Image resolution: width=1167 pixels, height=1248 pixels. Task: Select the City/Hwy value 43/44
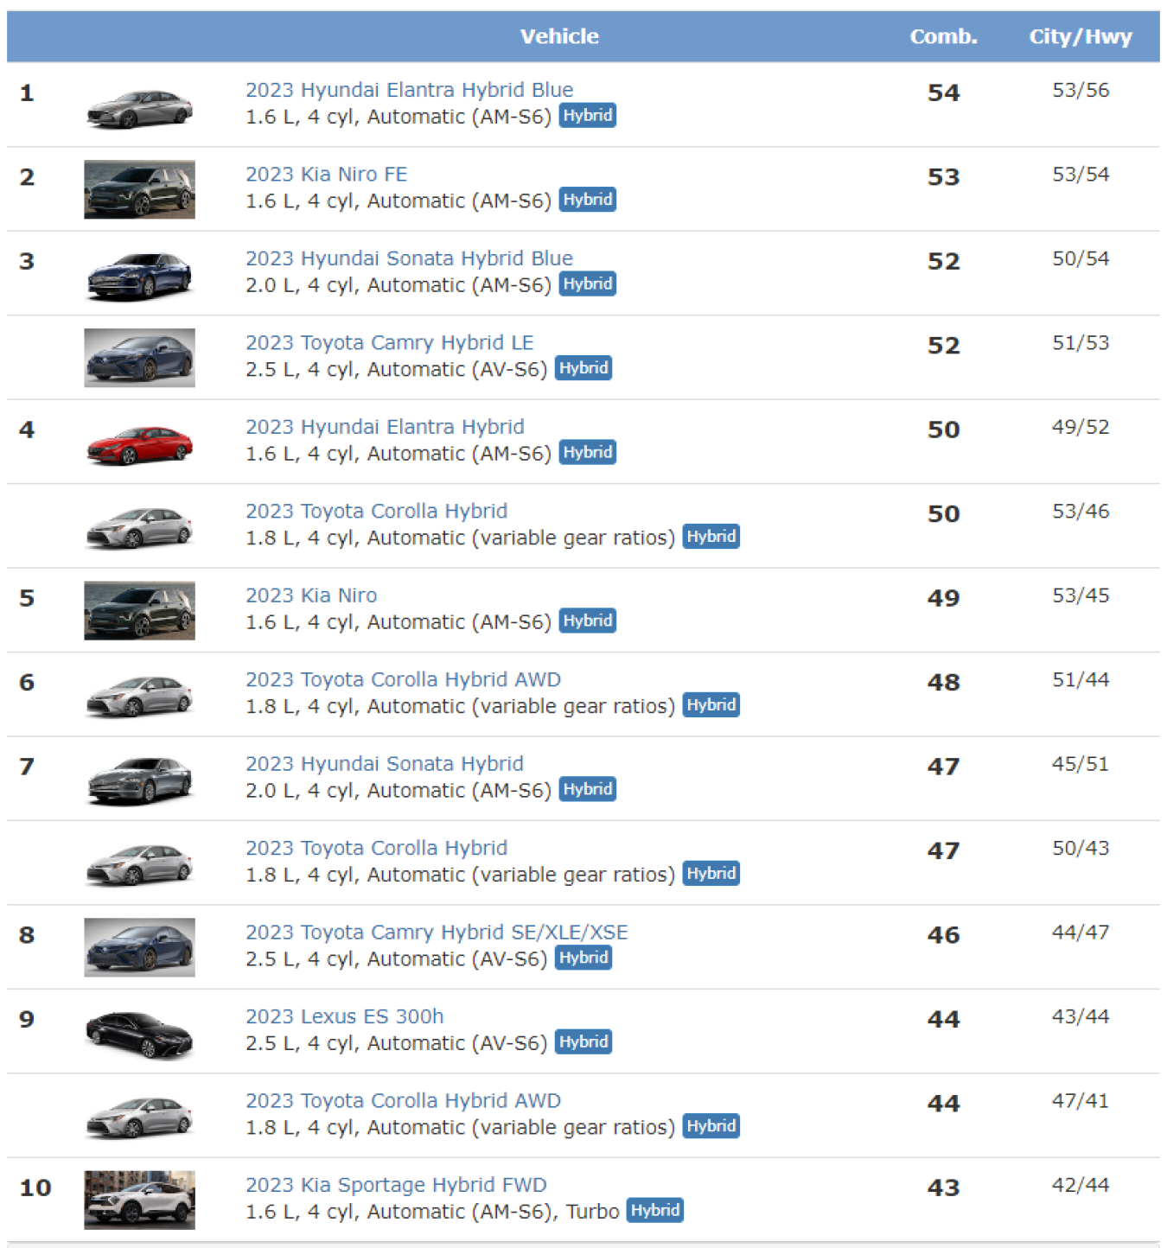pos(1081,1017)
